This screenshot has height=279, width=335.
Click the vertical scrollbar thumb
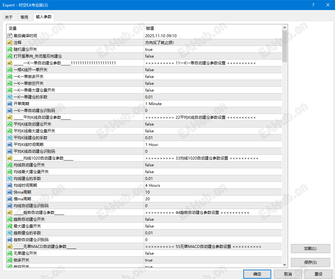pyautogui.click(x=284, y=46)
